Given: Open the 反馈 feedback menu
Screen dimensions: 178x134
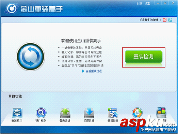Looking at the screenshot, I should click(x=139, y=3).
